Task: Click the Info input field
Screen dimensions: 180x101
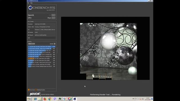Action: point(45,38)
